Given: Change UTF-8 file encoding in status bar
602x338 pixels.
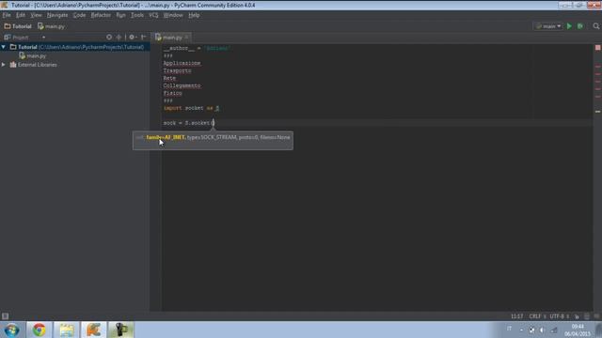Looking at the screenshot, I should [x=559, y=316].
